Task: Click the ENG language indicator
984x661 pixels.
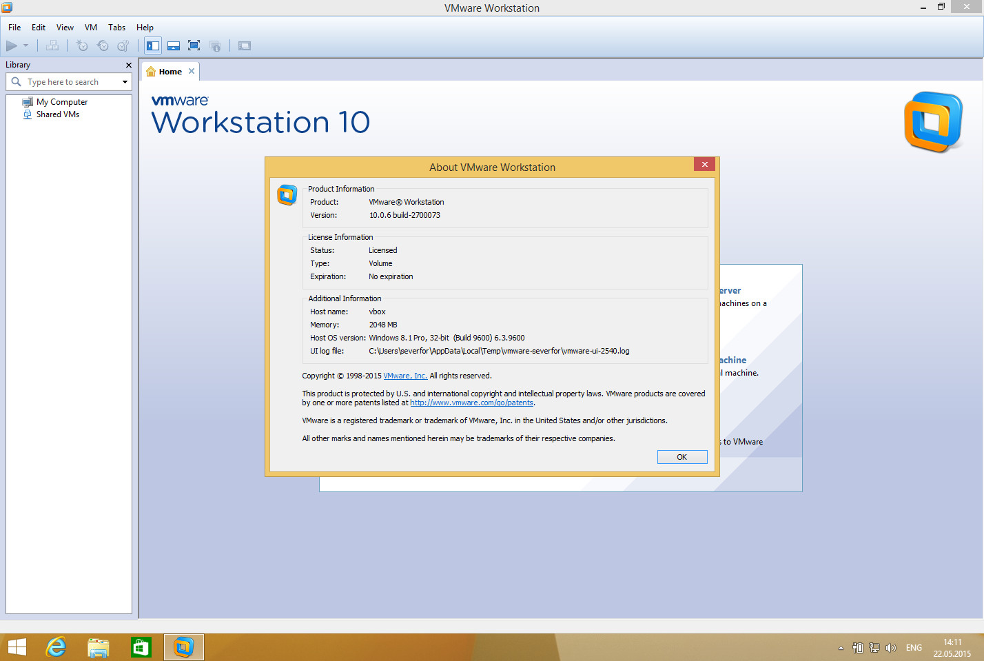Action: (x=914, y=648)
